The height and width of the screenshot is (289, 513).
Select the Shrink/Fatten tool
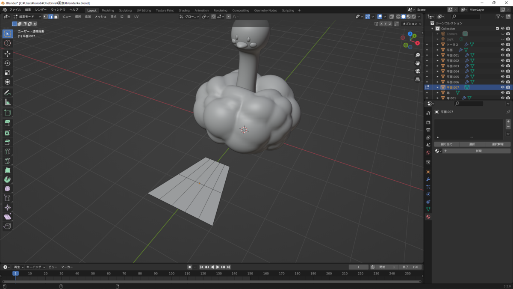7,208
